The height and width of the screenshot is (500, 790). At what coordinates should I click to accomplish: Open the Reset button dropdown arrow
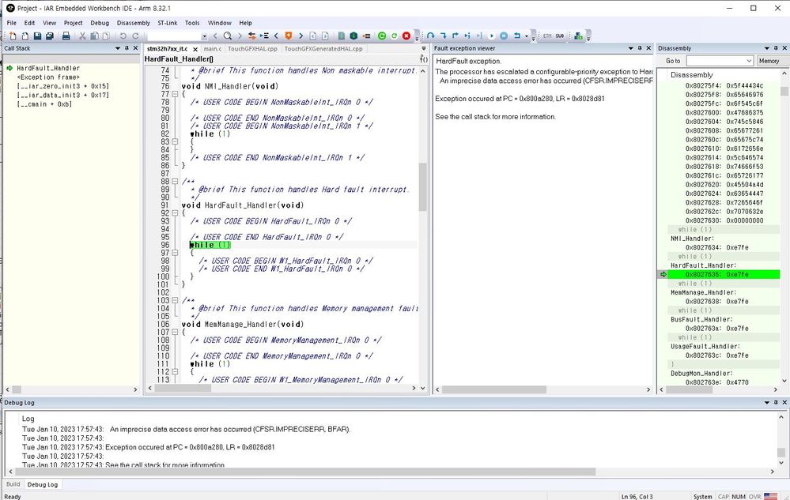click(x=527, y=36)
